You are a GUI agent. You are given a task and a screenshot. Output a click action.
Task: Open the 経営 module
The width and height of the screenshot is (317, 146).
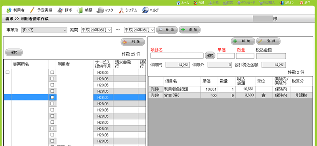[x=228, y=3]
